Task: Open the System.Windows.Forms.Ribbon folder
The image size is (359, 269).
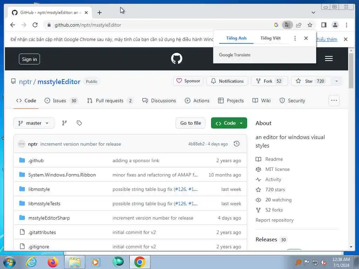Action: (62, 175)
